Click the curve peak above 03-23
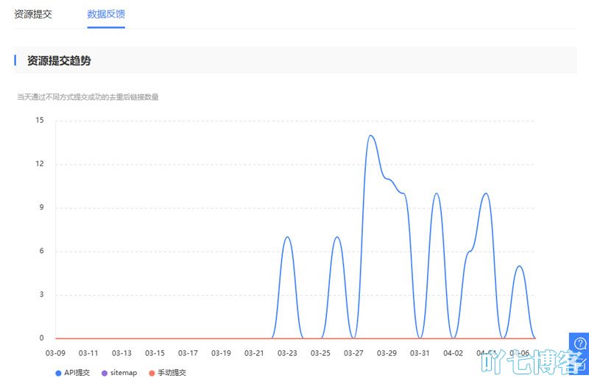Screen dimensions: 589x392 pyautogui.click(x=287, y=237)
